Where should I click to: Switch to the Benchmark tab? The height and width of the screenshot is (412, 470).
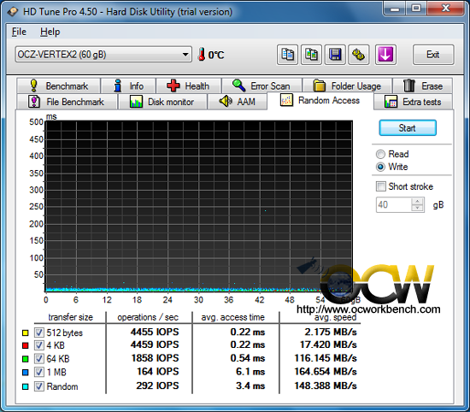click(x=59, y=85)
